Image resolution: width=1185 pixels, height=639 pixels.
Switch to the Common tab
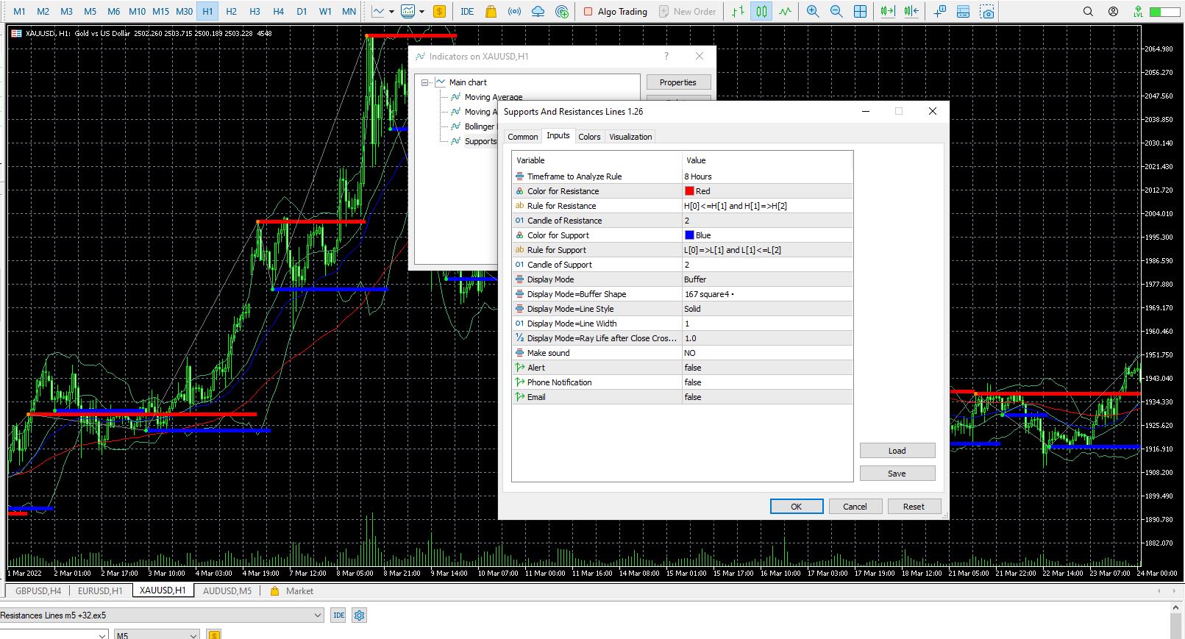click(x=523, y=137)
